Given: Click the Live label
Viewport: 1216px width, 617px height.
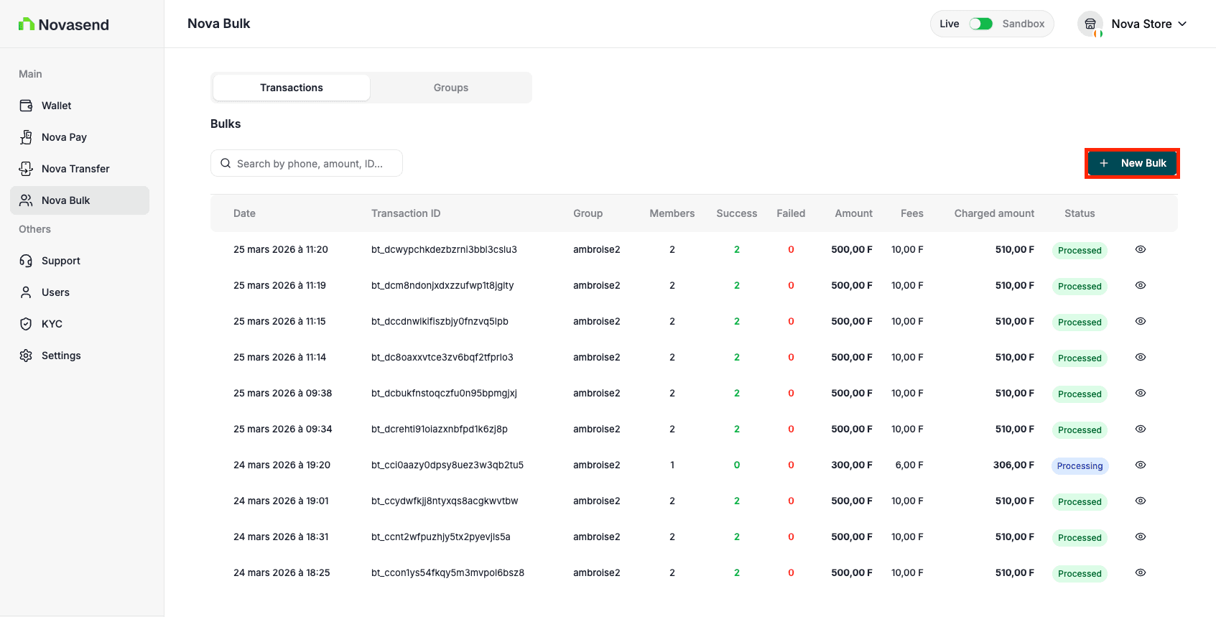Looking at the screenshot, I should point(950,24).
